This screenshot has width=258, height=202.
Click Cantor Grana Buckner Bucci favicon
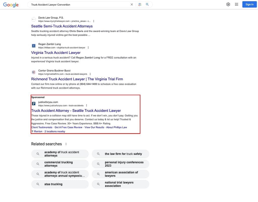tap(34, 72)
